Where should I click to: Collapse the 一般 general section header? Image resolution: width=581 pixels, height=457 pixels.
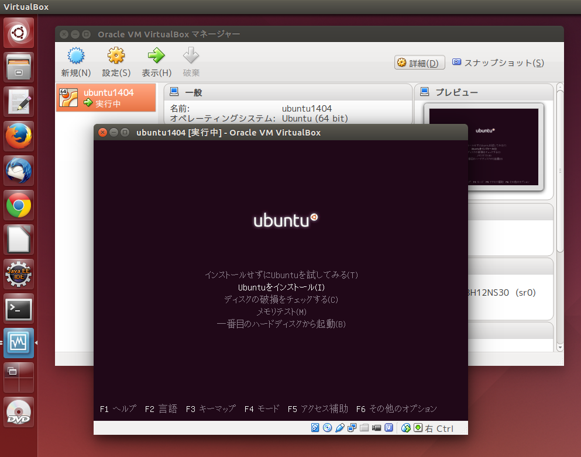288,92
